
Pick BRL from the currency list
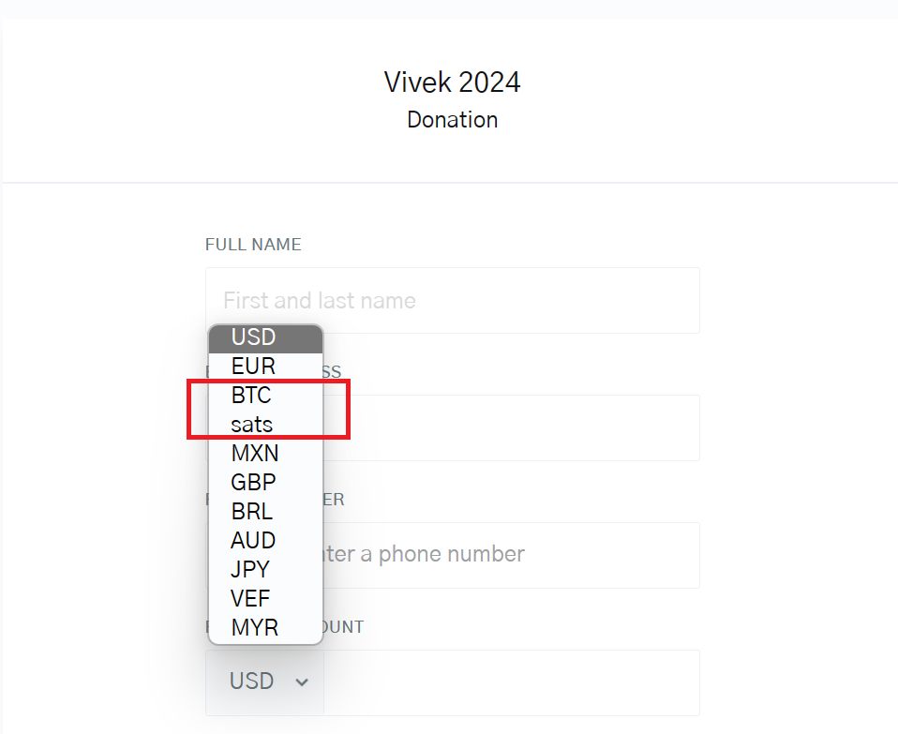pyautogui.click(x=251, y=512)
